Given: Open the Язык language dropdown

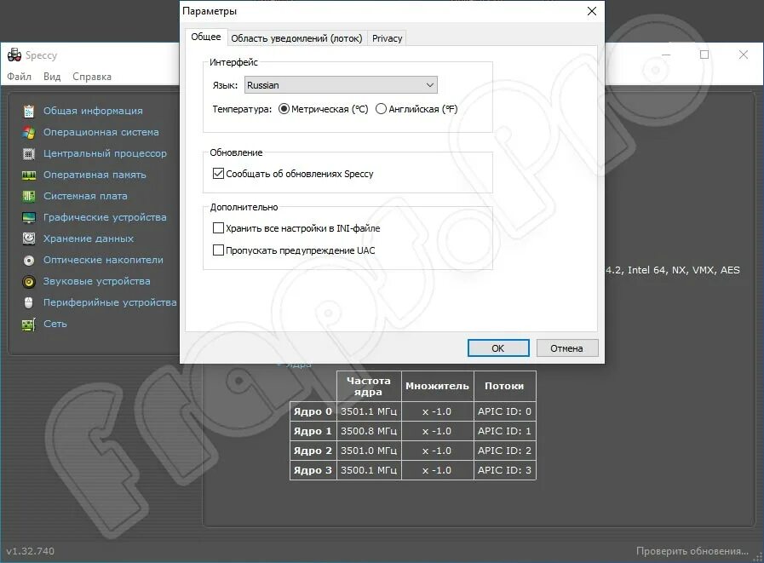Looking at the screenshot, I should 341,85.
